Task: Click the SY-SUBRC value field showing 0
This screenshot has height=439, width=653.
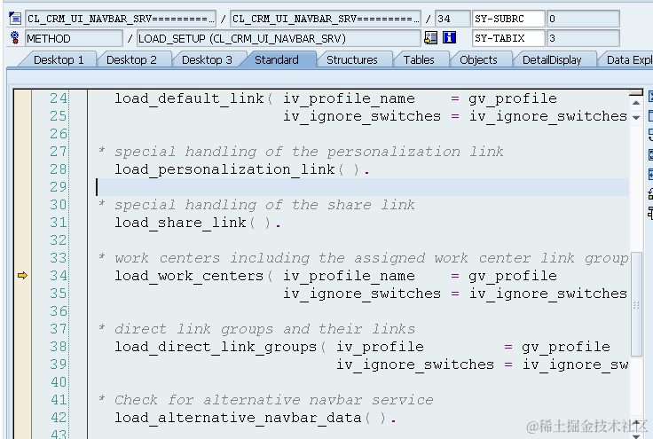Action: (583, 19)
